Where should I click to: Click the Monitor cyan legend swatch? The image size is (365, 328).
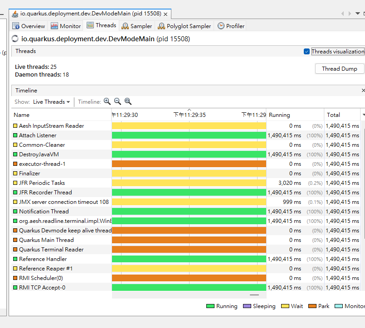click(338, 306)
